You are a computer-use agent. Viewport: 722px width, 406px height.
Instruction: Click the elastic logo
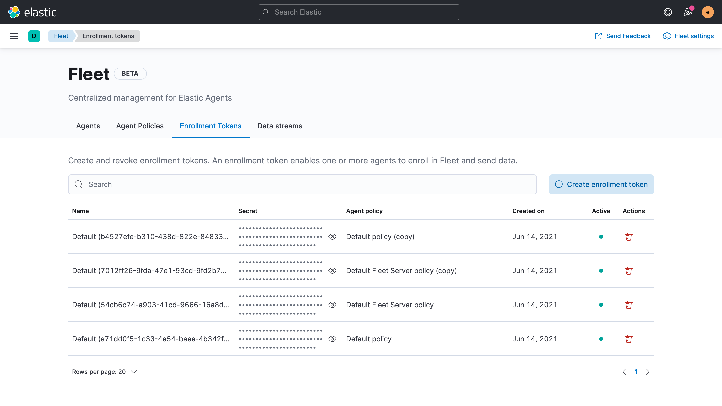coord(32,12)
